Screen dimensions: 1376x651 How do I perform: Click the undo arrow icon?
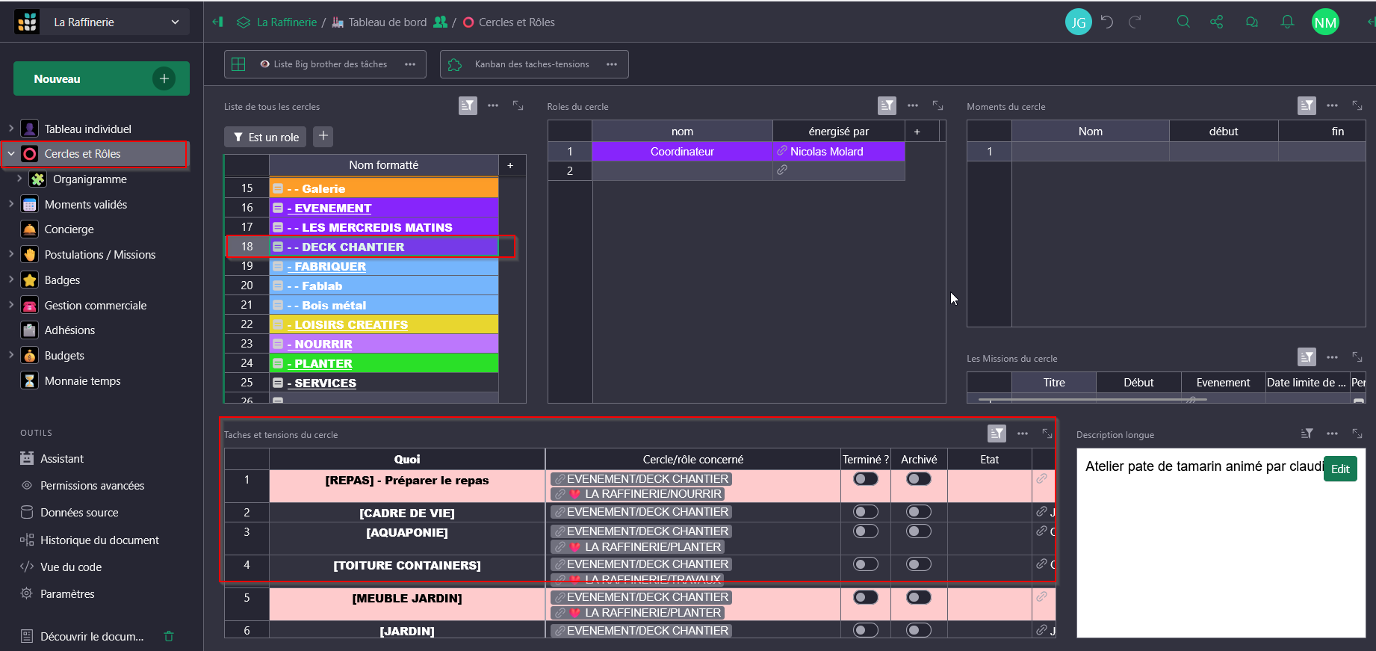pyautogui.click(x=1107, y=22)
